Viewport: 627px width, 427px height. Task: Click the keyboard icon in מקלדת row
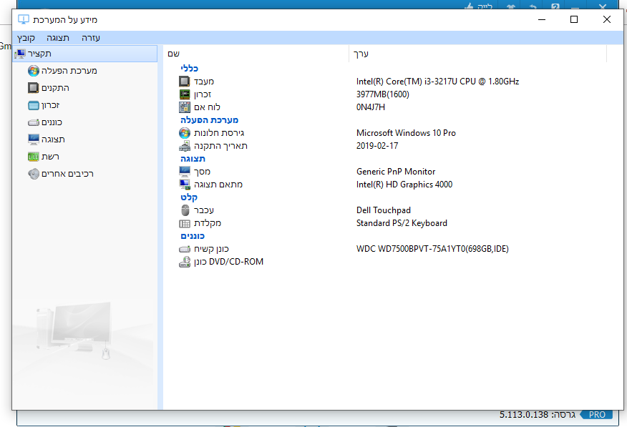click(185, 223)
